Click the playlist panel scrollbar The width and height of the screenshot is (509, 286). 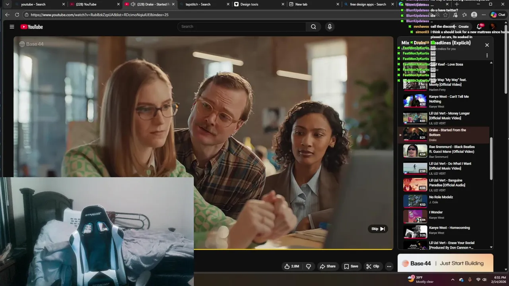point(491,159)
